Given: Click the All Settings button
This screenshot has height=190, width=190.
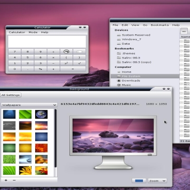Looking at the screenshot, I should [x=10, y=95].
